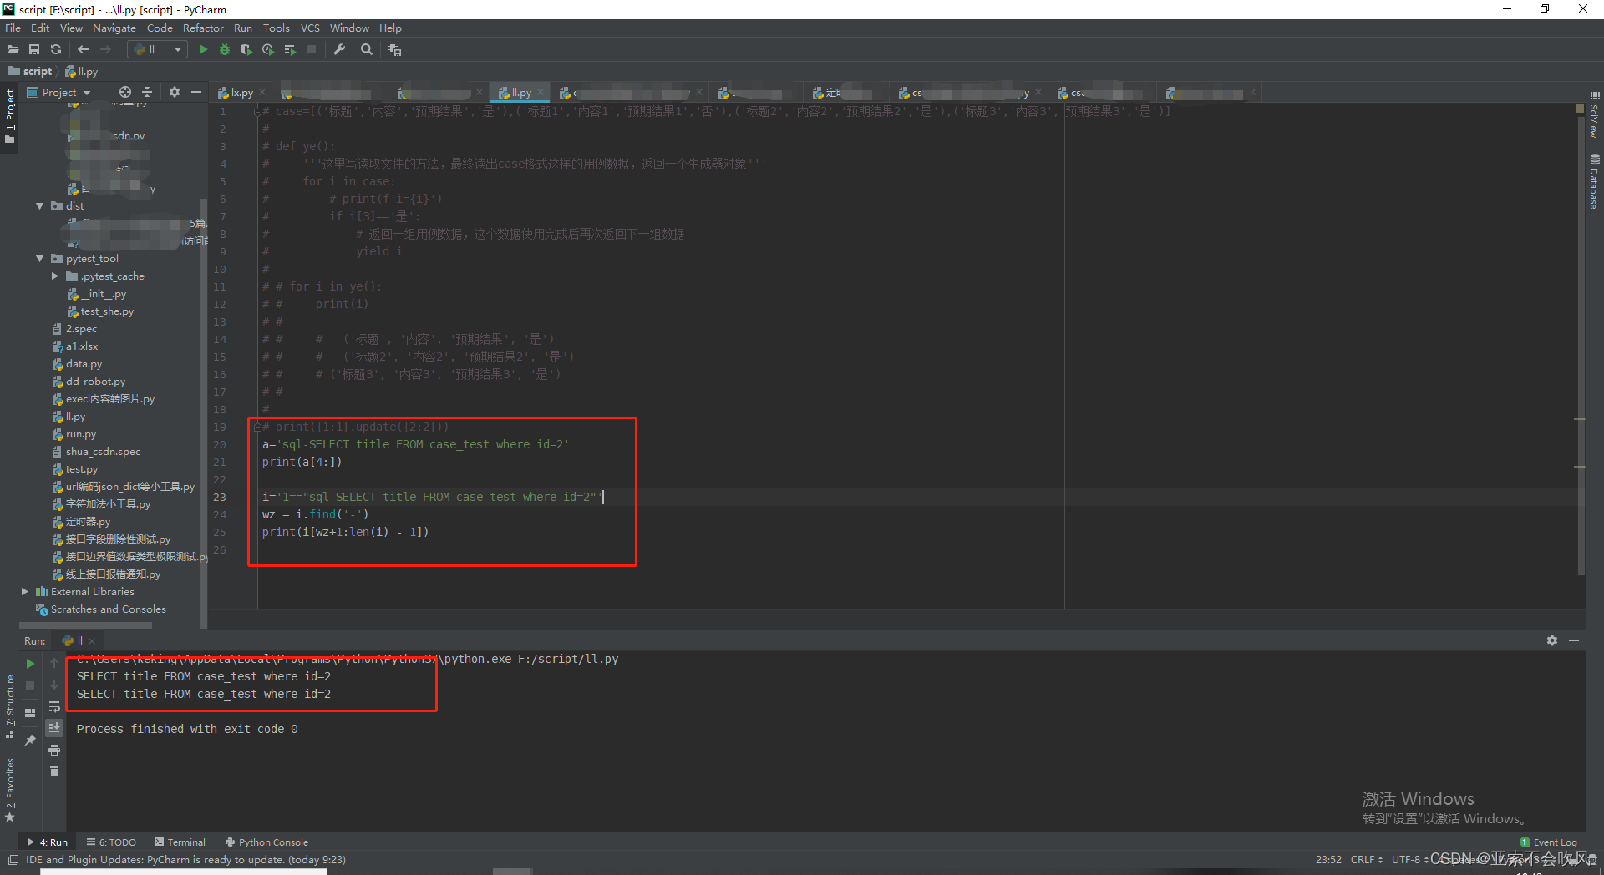
Task: Open the File menu
Action: pos(13,28)
